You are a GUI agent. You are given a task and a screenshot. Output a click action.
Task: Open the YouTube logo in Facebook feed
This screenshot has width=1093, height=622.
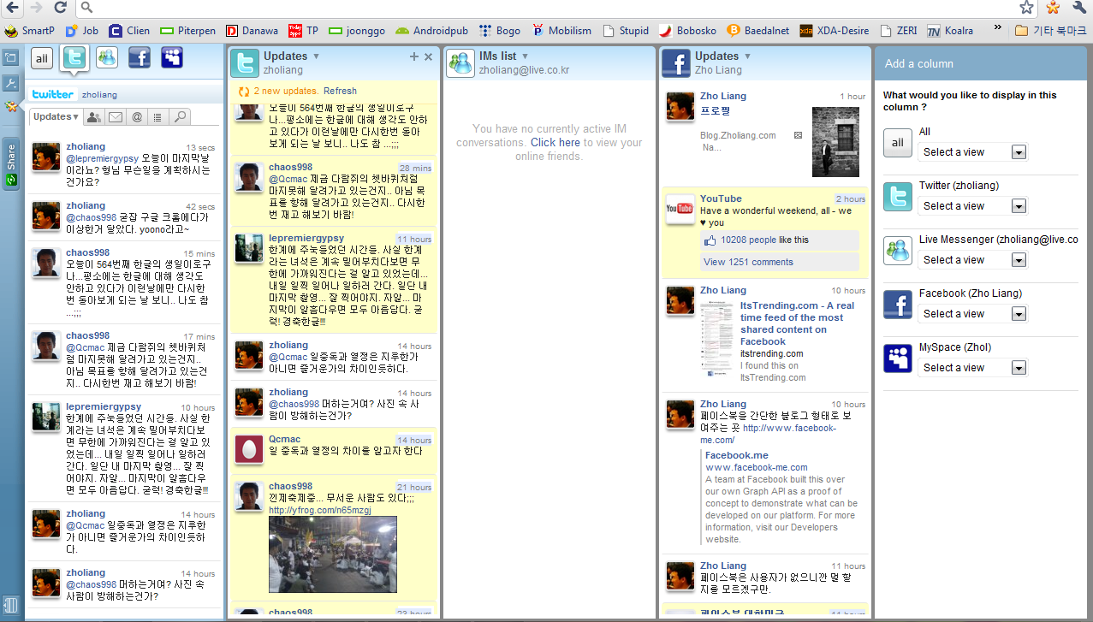click(680, 209)
